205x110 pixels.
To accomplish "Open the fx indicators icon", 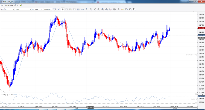I will tap(90, 9).
